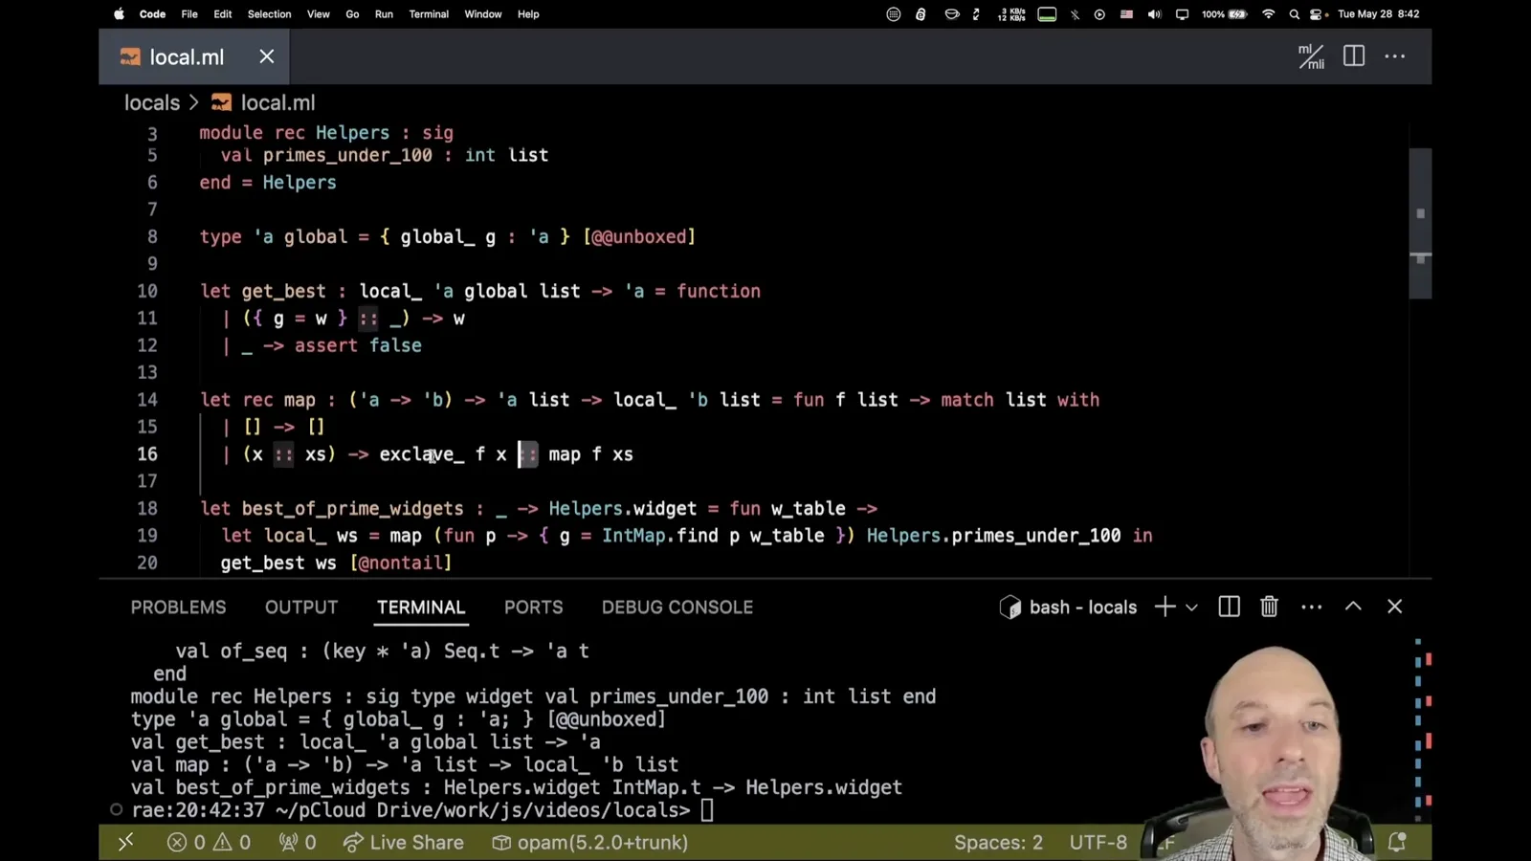
Task: Open the Run menu
Action: 384,14
